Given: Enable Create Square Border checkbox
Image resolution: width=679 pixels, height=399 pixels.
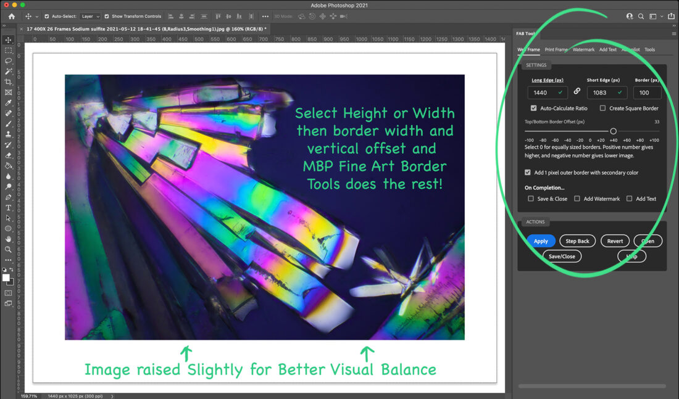Looking at the screenshot, I should (x=602, y=108).
